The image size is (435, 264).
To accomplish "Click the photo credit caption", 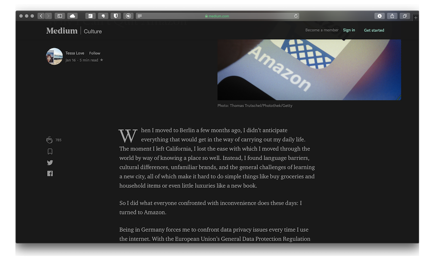I will pyautogui.click(x=254, y=106).
